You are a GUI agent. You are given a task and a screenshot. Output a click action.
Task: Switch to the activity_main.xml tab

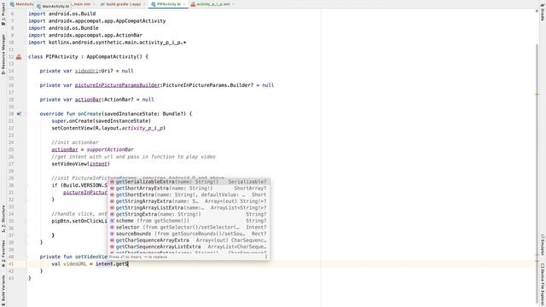(x=83, y=4)
